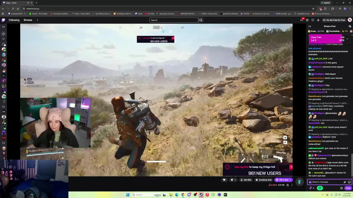Open the stream options three-dot menu
This screenshot has width=353, height=198.
click(x=292, y=185)
